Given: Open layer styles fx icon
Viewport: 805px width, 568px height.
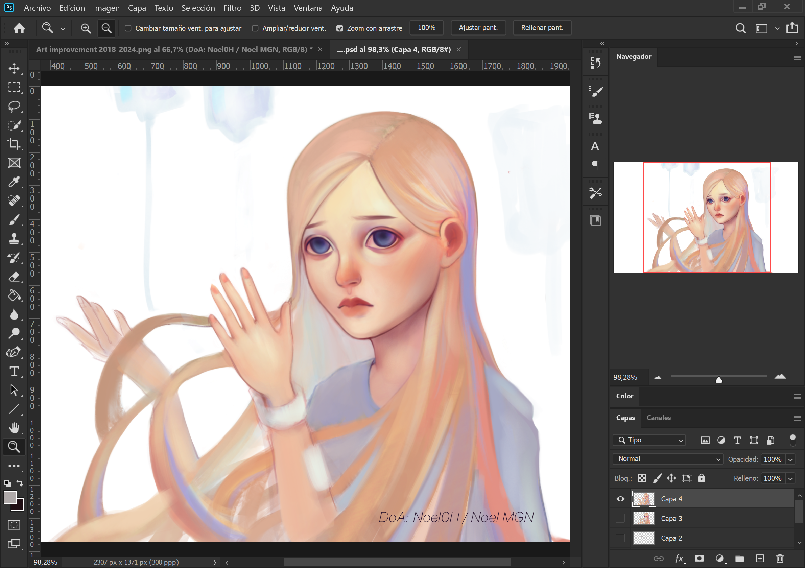Looking at the screenshot, I should click(x=680, y=558).
